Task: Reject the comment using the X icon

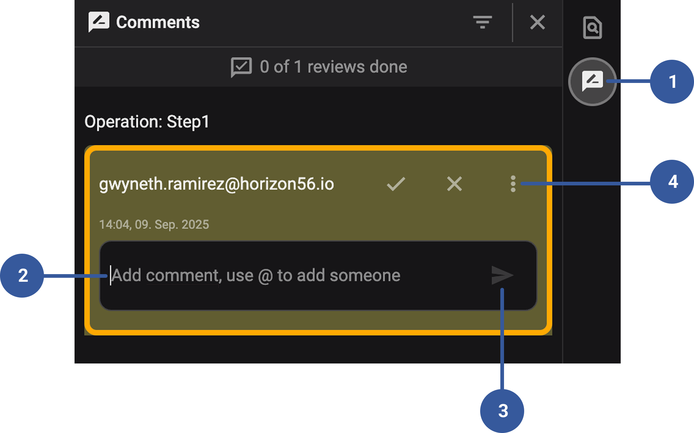Action: point(454,184)
